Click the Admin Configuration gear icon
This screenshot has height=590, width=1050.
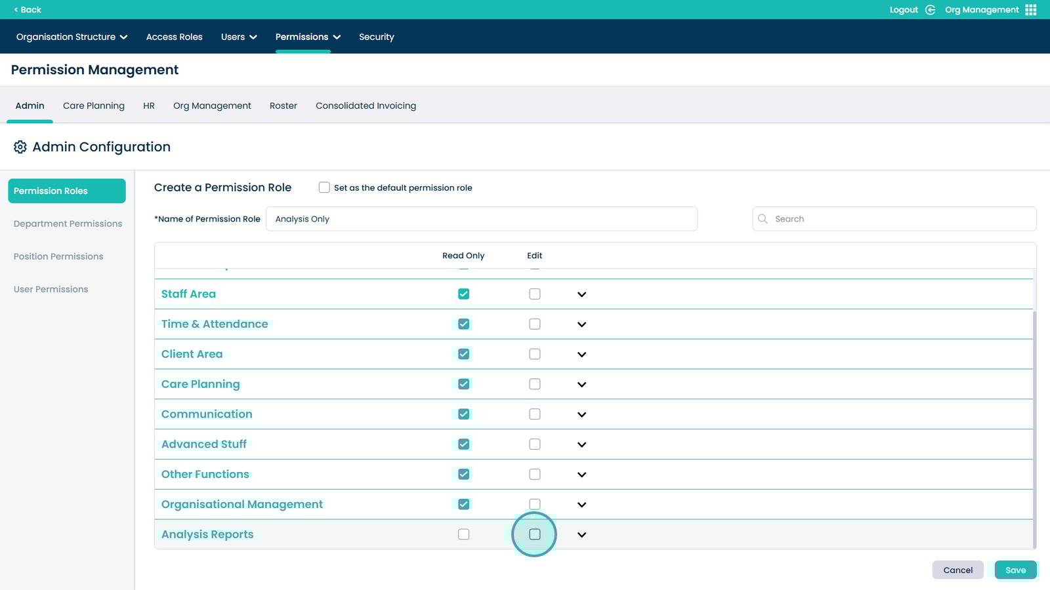pyautogui.click(x=20, y=147)
